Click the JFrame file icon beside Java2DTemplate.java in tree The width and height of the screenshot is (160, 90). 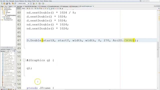pos(6,15)
